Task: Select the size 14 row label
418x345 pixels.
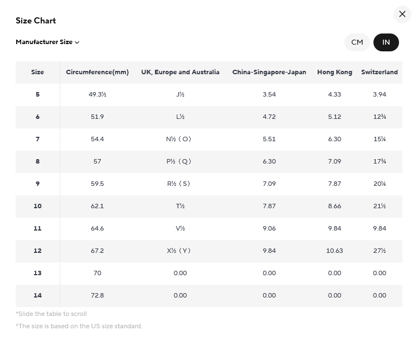Action: (37, 295)
